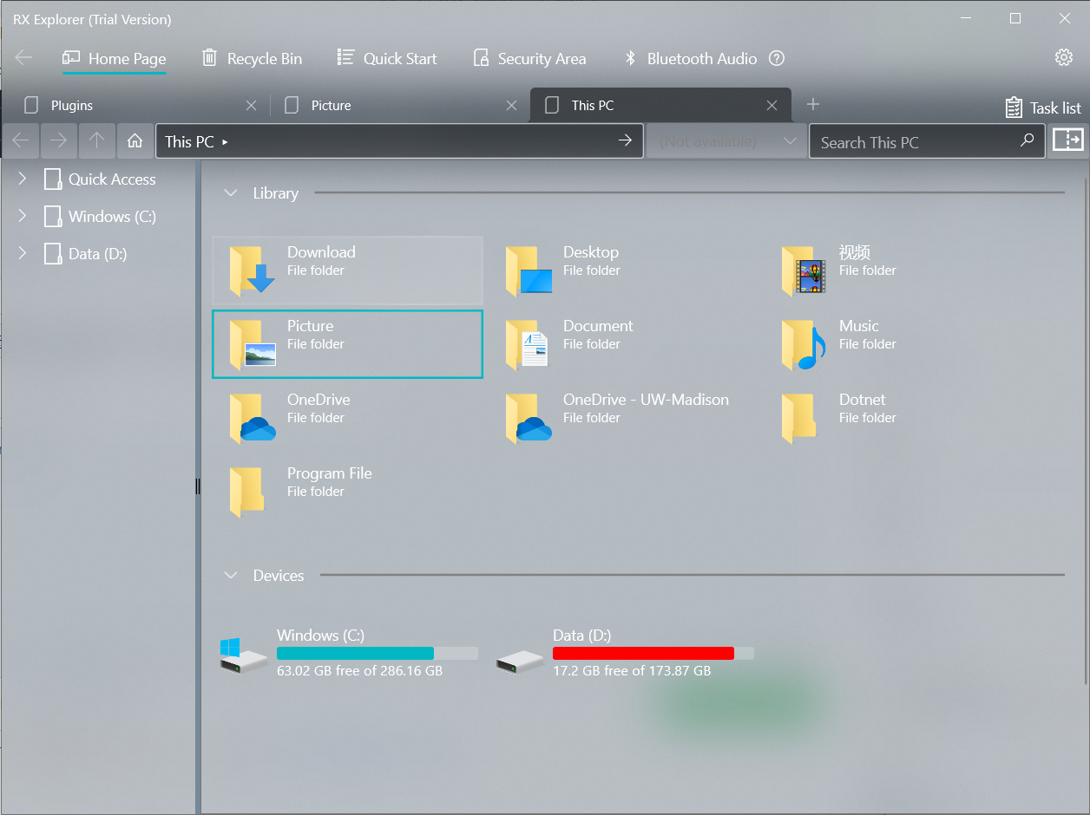Open the Dotnet folder icon
This screenshot has width=1090, height=815.
click(x=799, y=417)
